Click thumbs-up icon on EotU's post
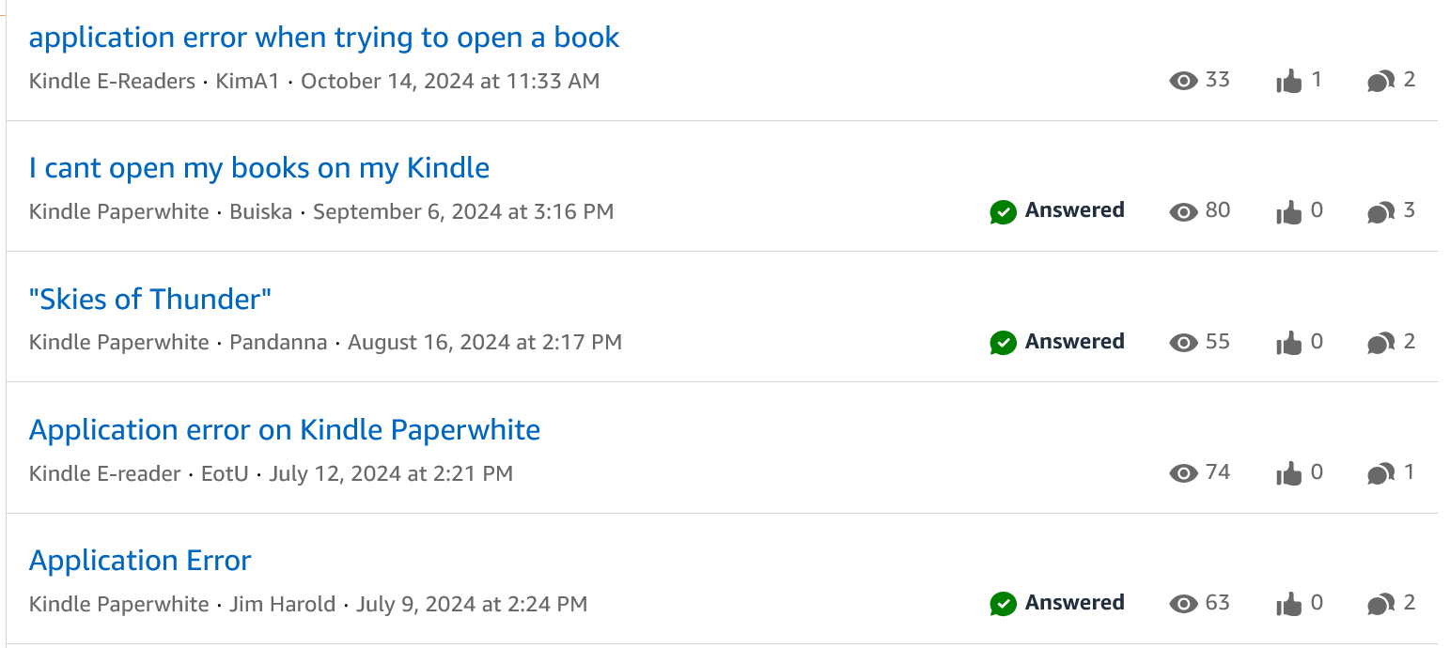Image resolution: width=1450 pixels, height=648 pixels. [1288, 473]
